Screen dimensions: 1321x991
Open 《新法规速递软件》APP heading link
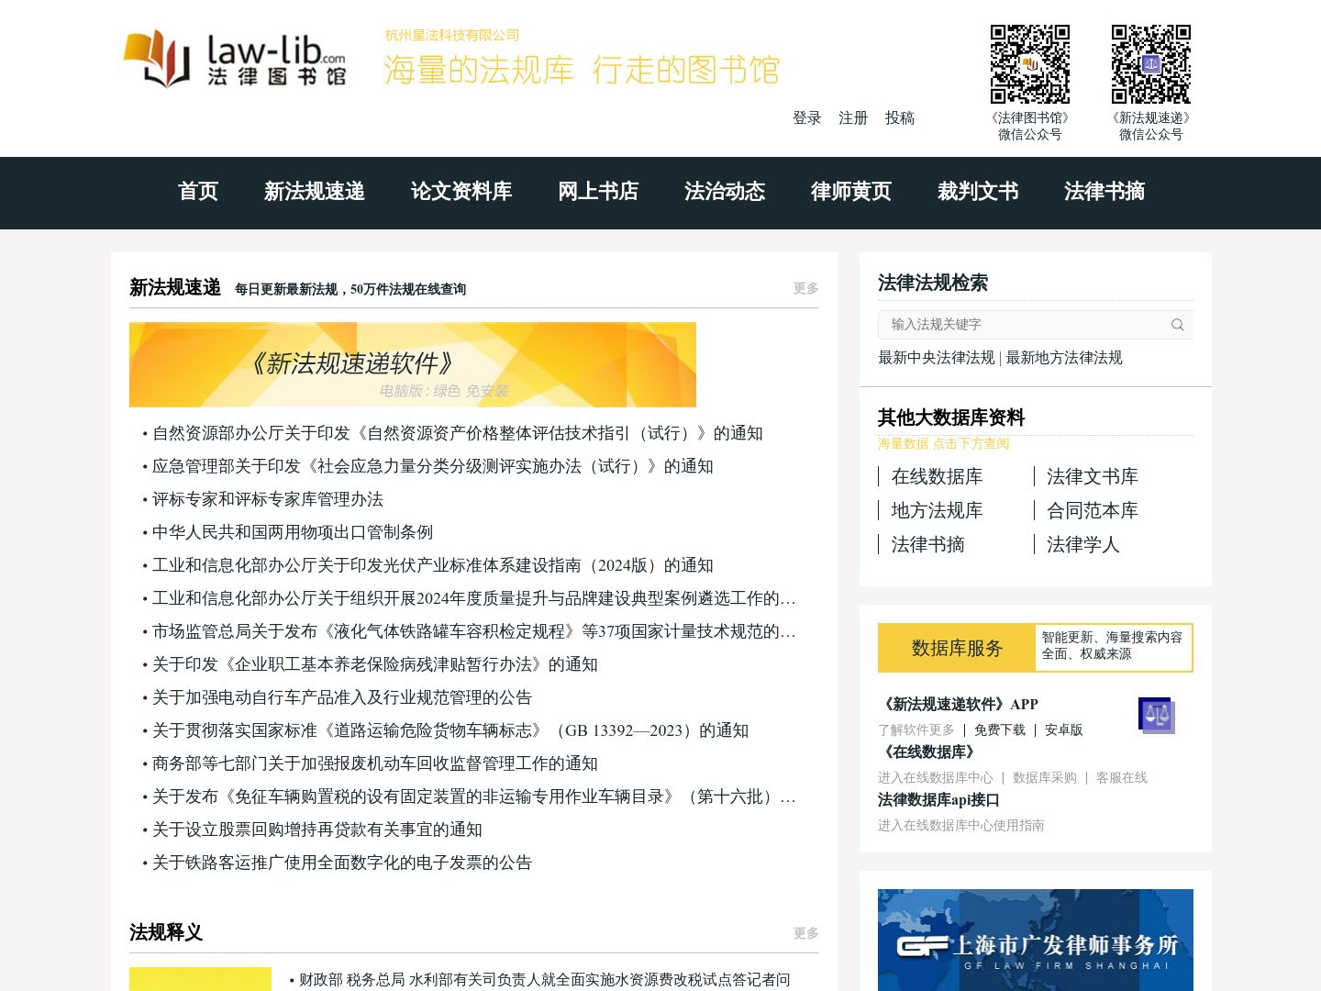[958, 705]
